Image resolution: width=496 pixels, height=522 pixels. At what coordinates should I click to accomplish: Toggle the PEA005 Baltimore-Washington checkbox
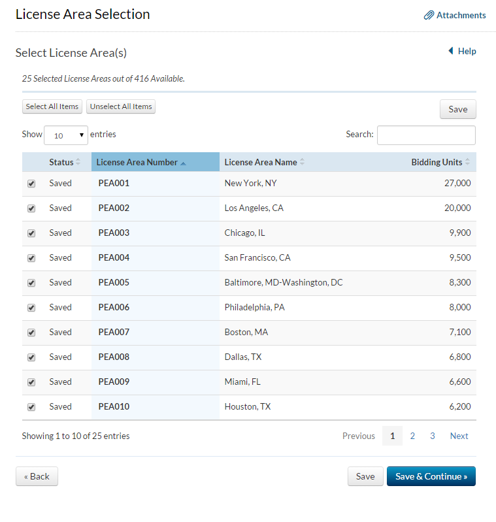click(31, 283)
